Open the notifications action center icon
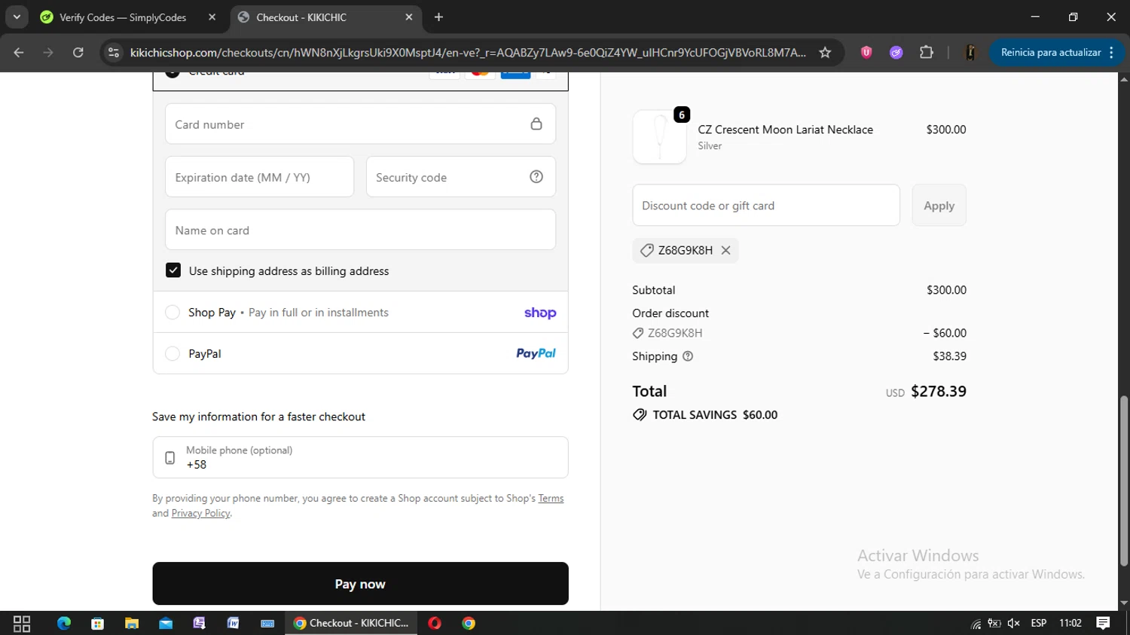Viewport: 1130px width, 635px height. [x=1103, y=623]
